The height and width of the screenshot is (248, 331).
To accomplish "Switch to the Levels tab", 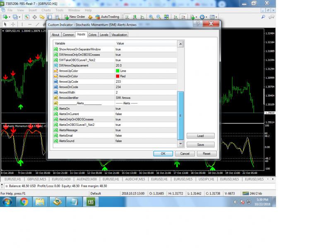I will coord(104,35).
